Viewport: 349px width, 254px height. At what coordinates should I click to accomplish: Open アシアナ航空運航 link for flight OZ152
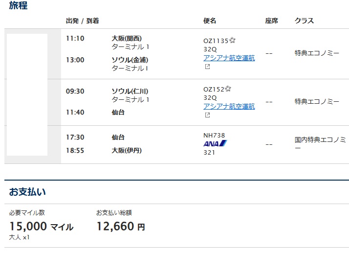[229, 107]
